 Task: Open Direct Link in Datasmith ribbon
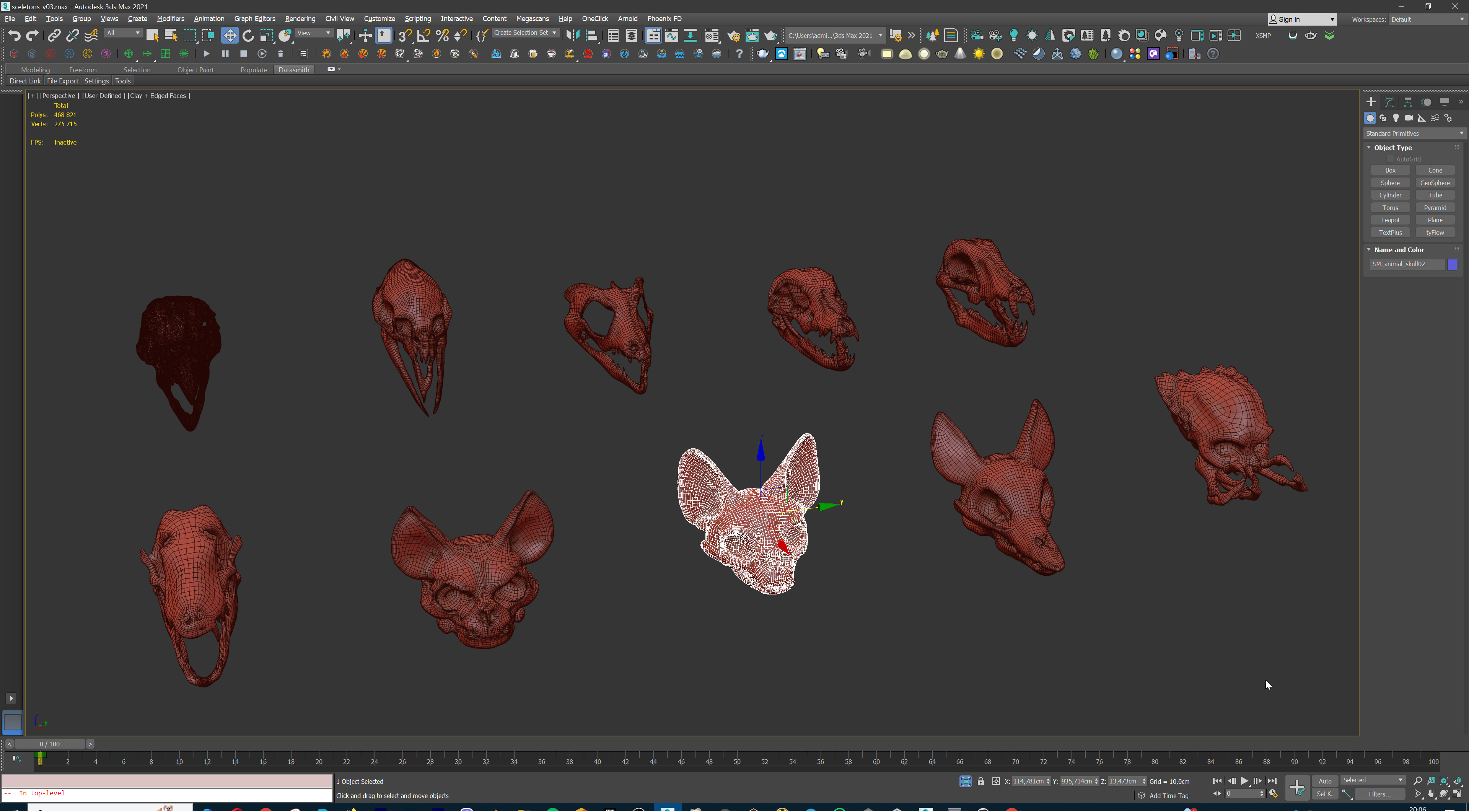(x=25, y=81)
